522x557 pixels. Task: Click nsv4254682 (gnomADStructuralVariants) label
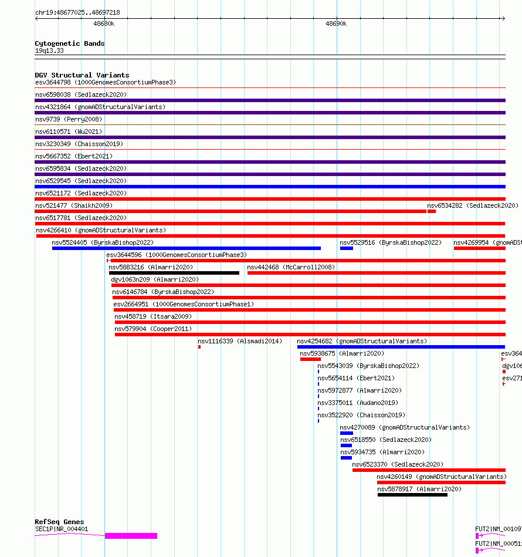362,341
